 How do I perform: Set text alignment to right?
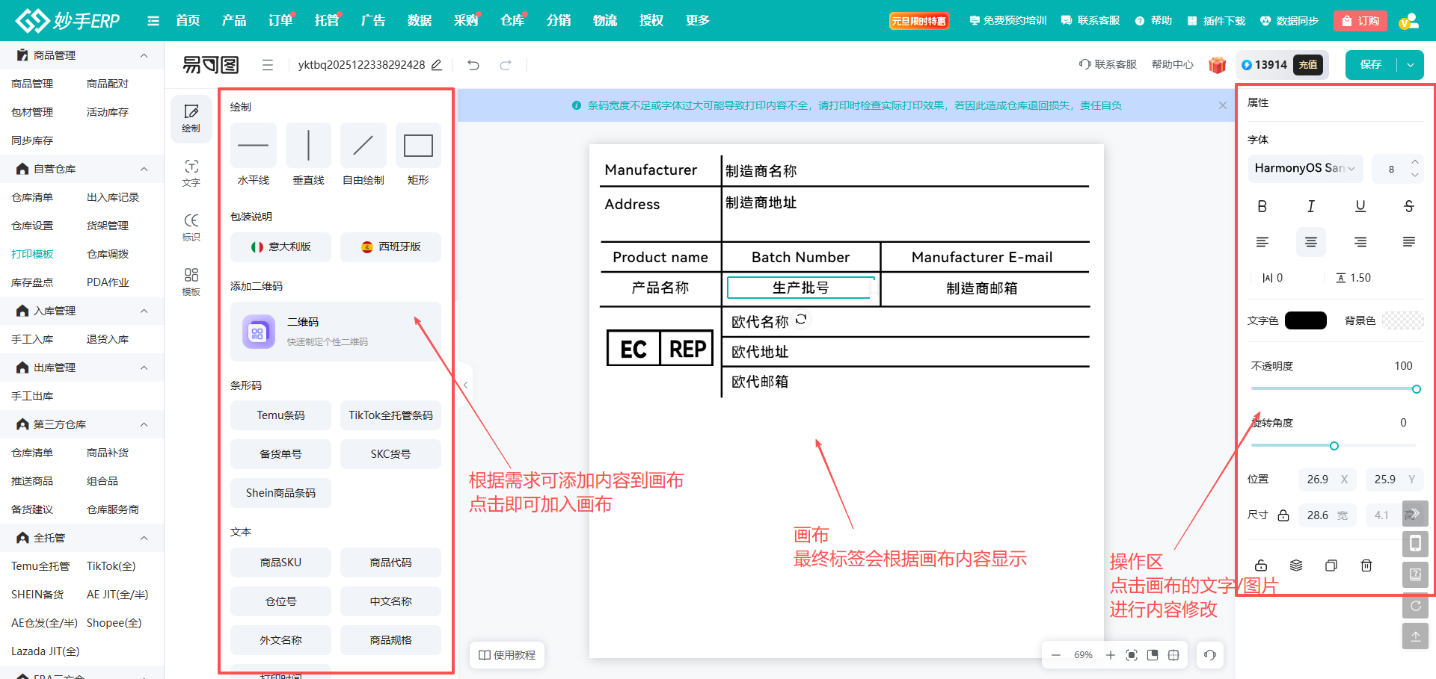[x=1360, y=242]
